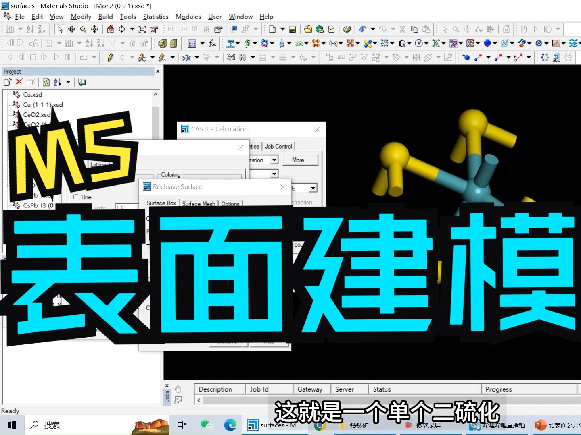
Task: Open the sort dropdown in the Project panel
Action: (69, 82)
